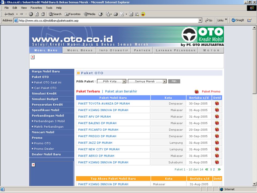Click detail gift icon for Toyota Avanza row
The height and width of the screenshot is (193, 257).
pos(217,103)
